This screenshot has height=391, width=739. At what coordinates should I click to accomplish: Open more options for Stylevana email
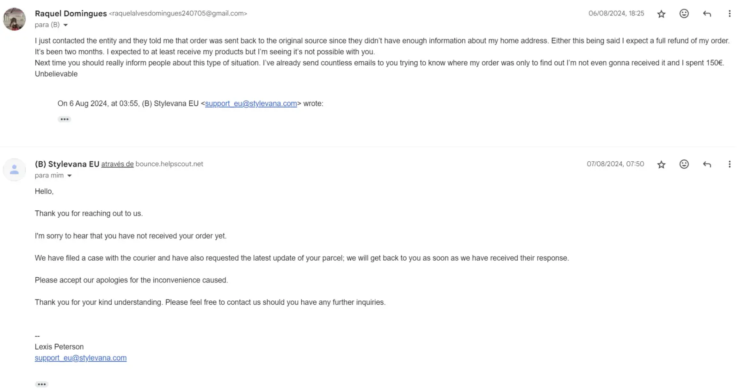tap(729, 164)
